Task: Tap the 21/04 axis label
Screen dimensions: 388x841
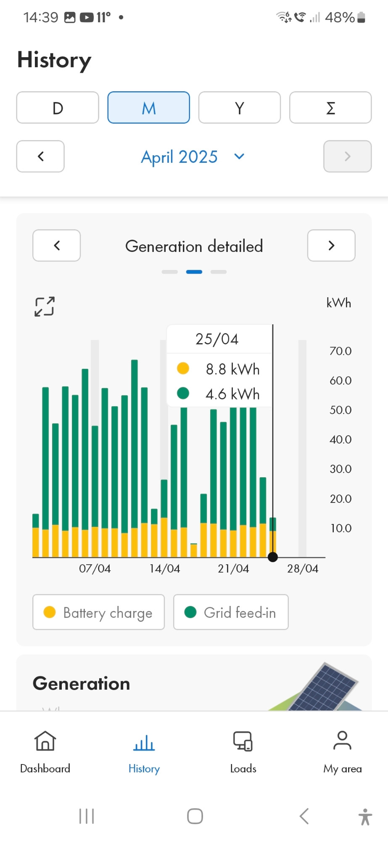Action: point(233,569)
